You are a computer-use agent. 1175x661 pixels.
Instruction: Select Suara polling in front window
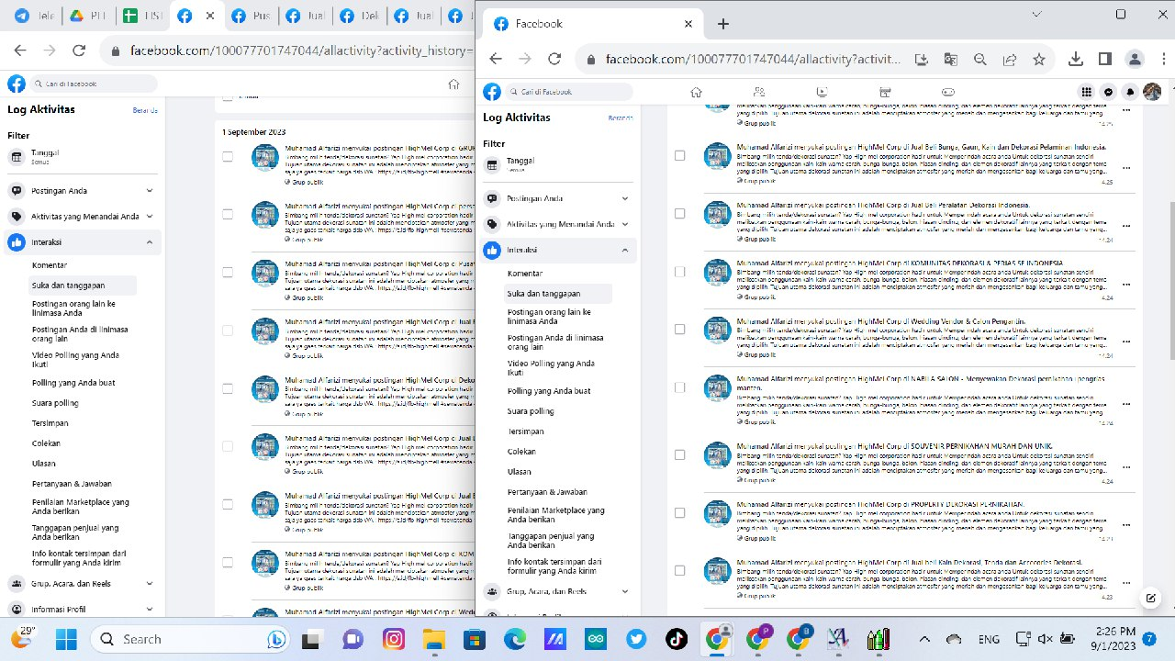(531, 411)
